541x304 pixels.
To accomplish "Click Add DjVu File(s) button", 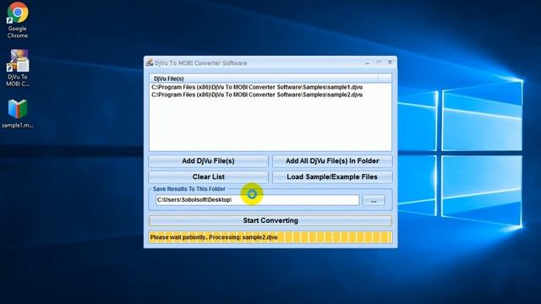I will [209, 161].
